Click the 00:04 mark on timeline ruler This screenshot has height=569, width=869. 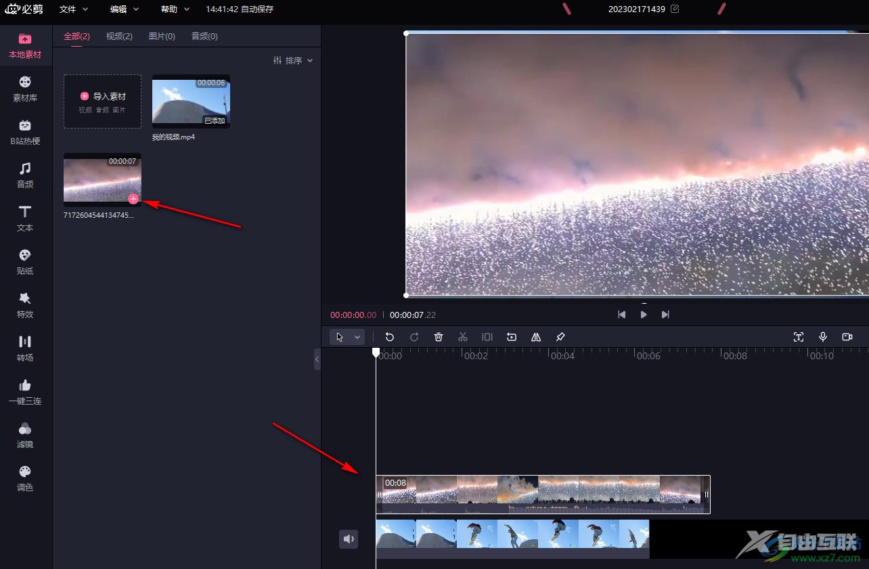[x=562, y=356]
